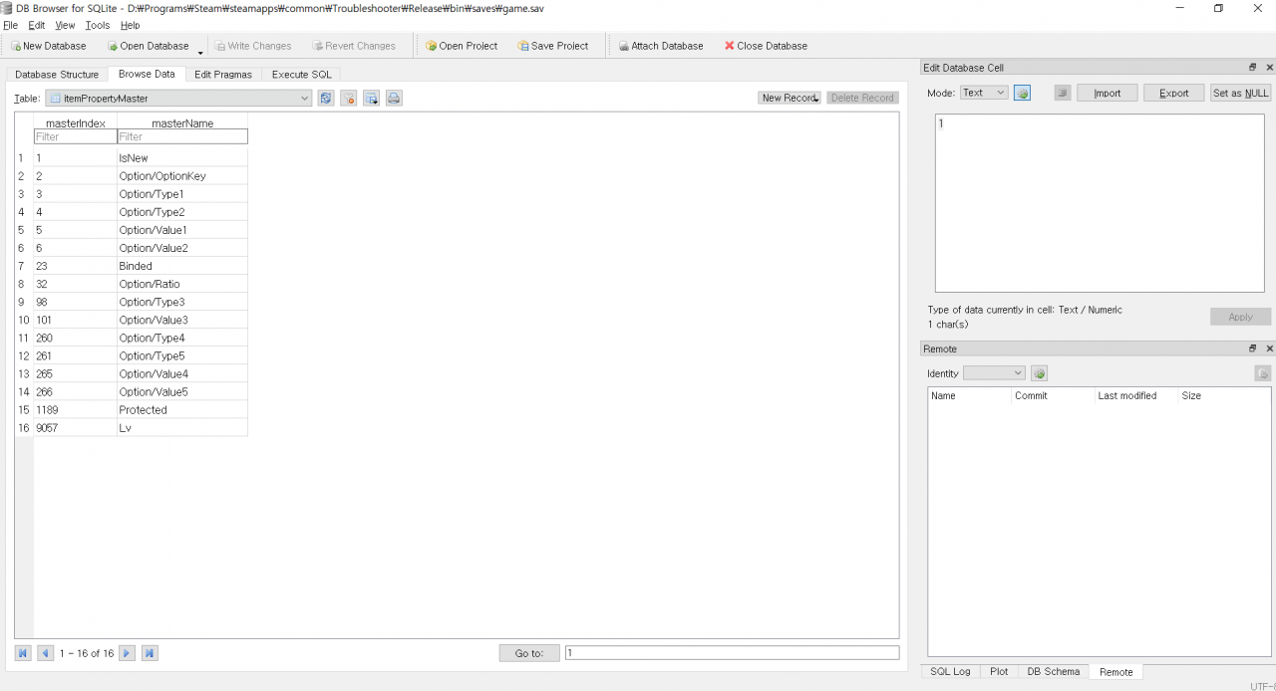Viewport: 1276px width, 691px height.
Task: Click the masterName filter field
Action: point(182,136)
